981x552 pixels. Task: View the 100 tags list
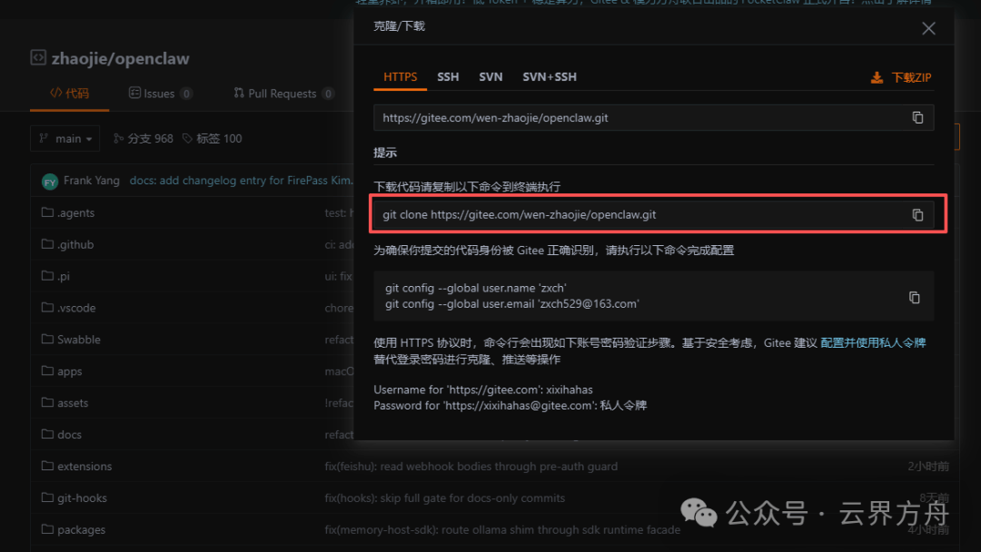coord(213,139)
